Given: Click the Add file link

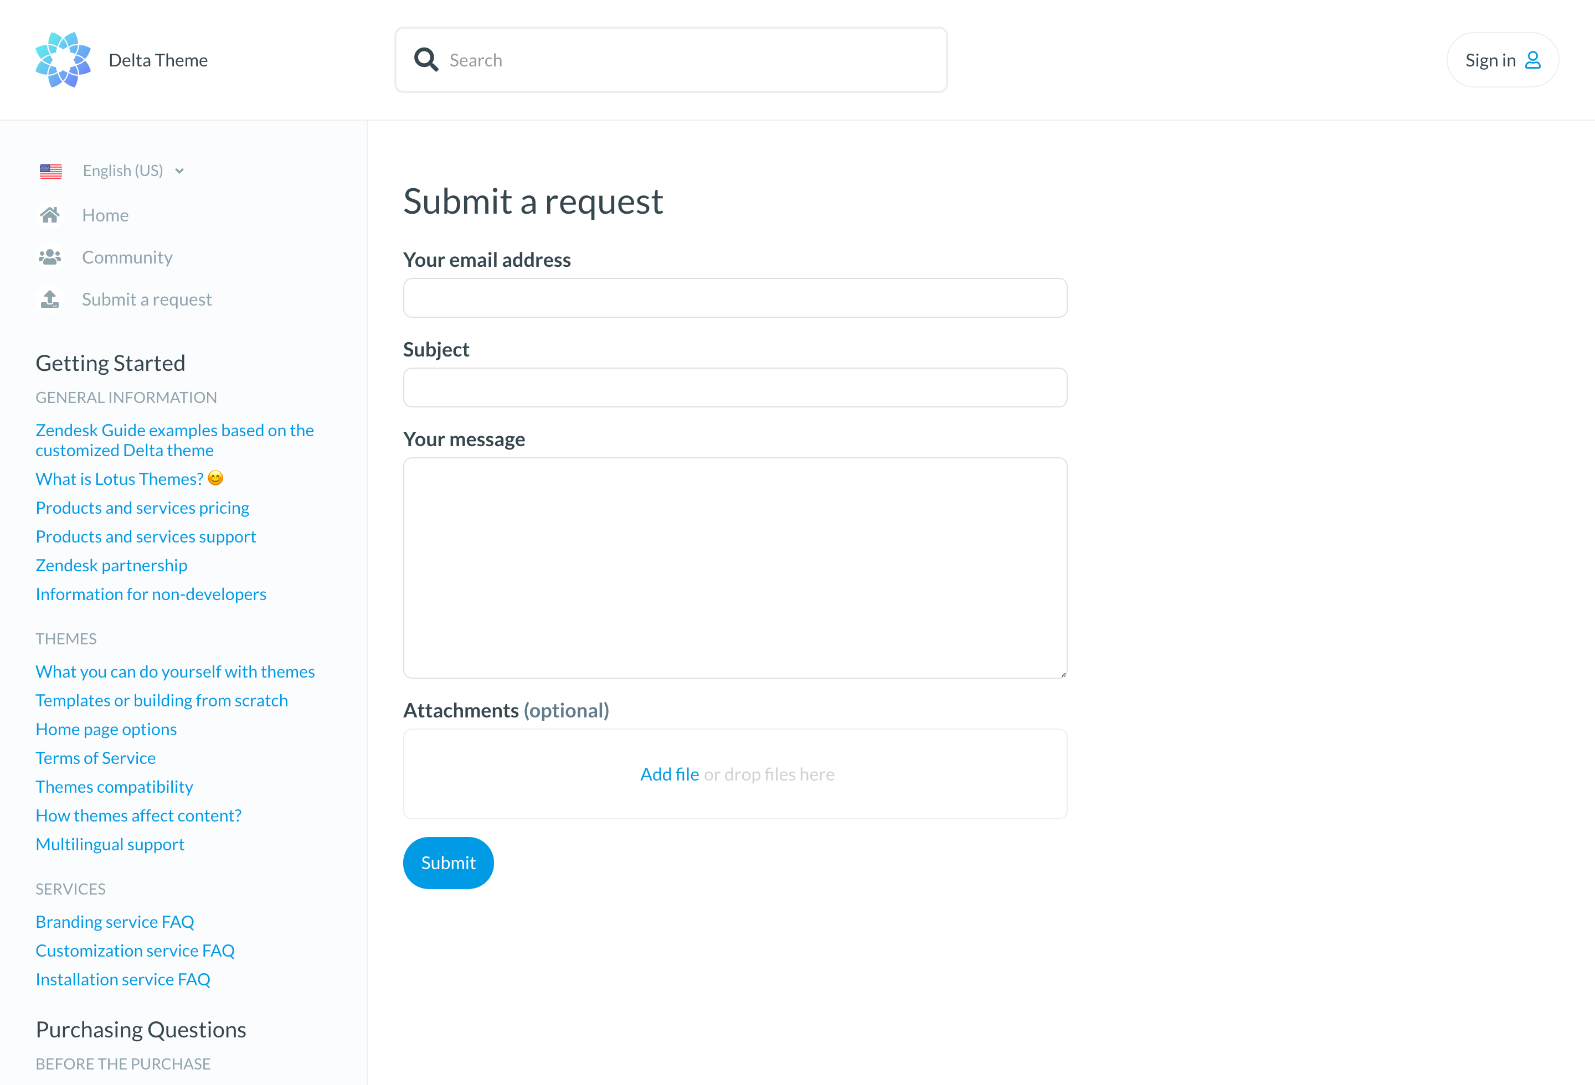Looking at the screenshot, I should (x=670, y=774).
